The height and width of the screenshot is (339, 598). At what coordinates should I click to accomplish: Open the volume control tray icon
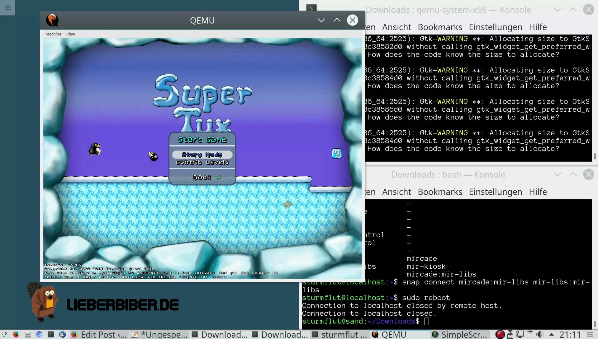539,334
